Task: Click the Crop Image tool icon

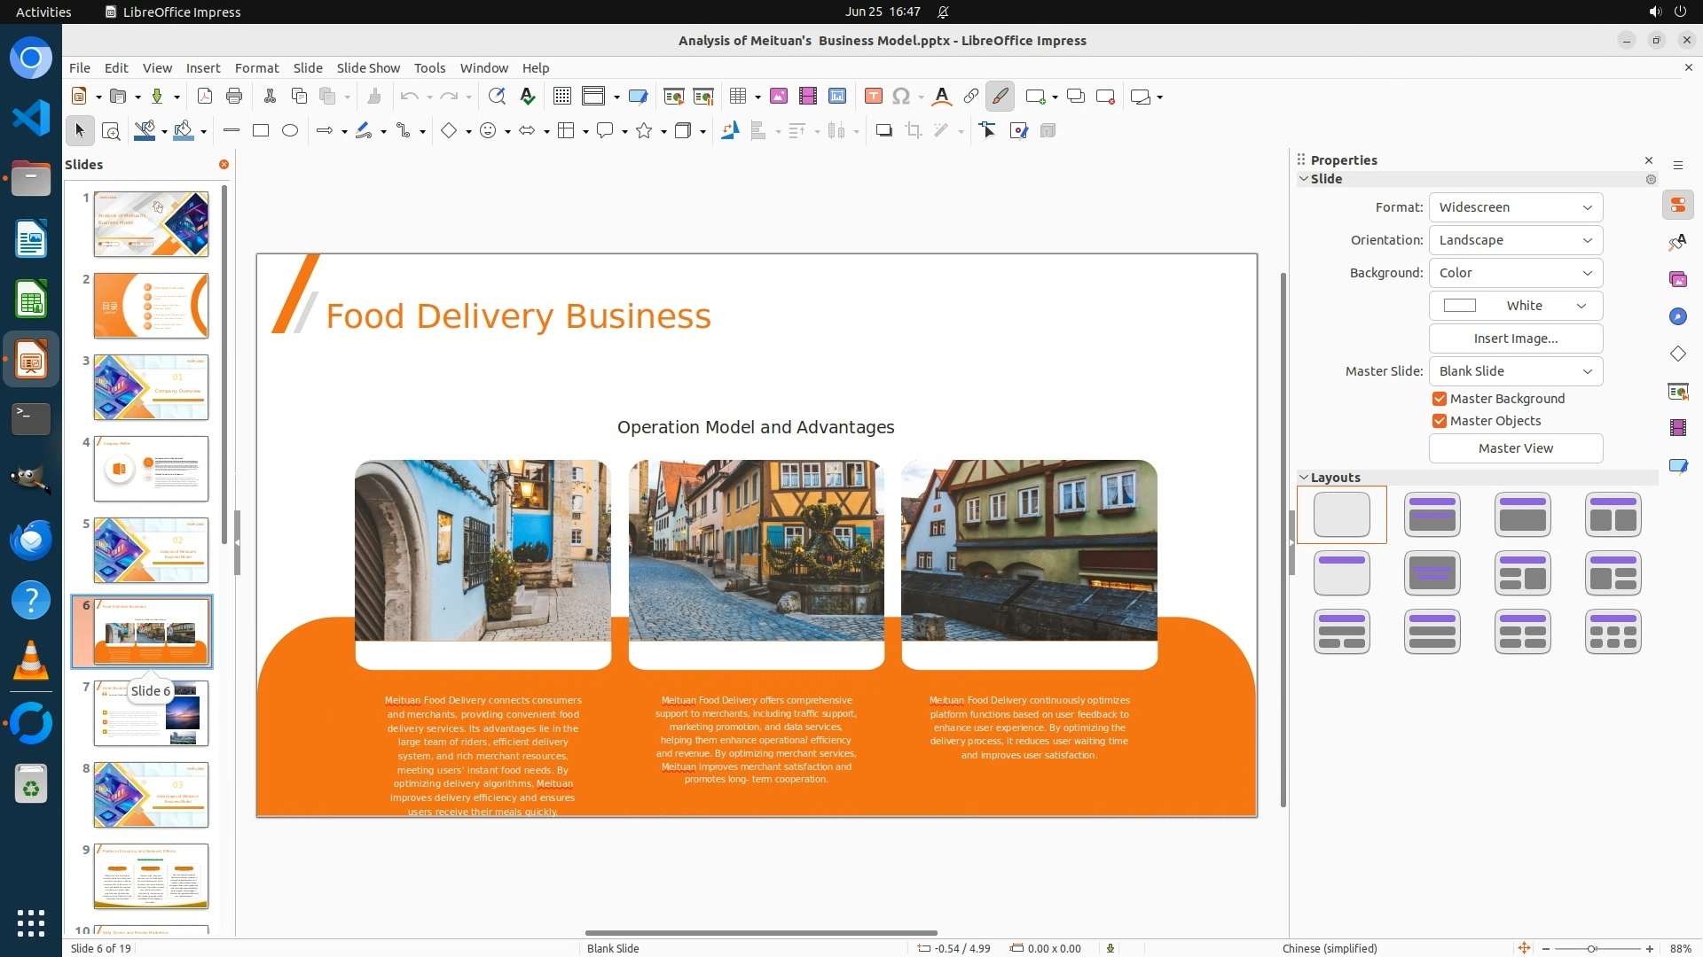Action: pyautogui.click(x=914, y=131)
